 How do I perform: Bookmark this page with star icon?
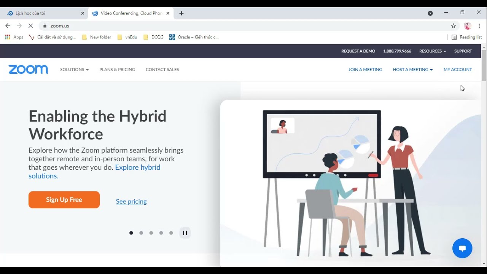(x=453, y=26)
